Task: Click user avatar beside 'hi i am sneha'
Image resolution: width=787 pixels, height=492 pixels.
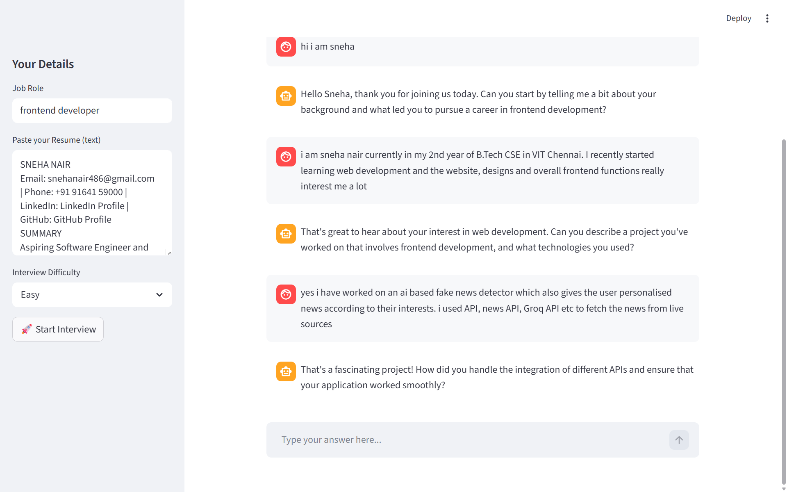Action: pos(286,47)
